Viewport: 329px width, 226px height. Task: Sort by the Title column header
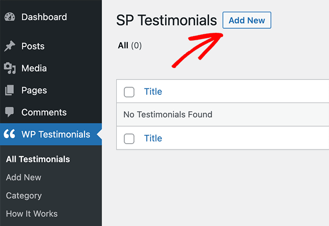[x=153, y=91]
